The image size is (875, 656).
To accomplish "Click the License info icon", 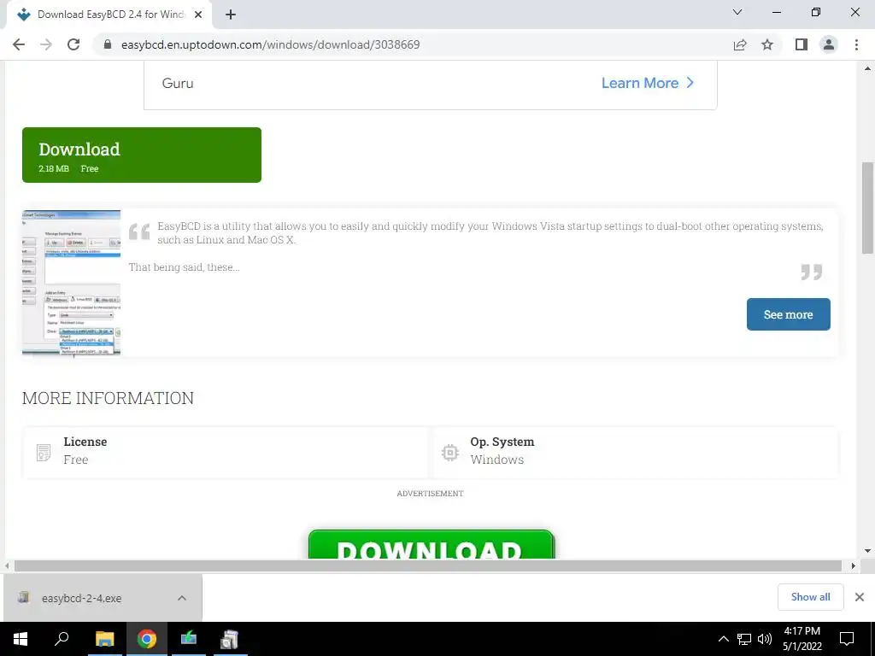I will pyautogui.click(x=44, y=453).
